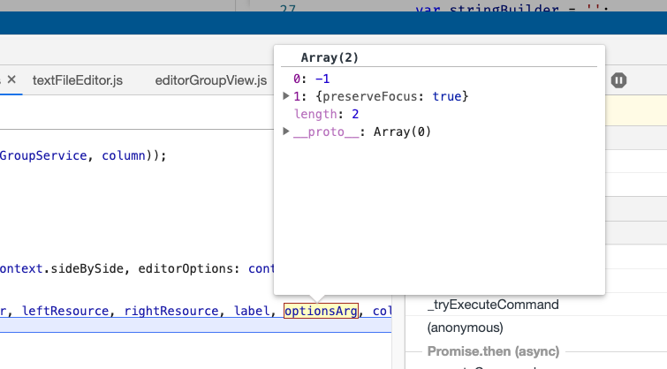This screenshot has width=667, height=369.
Task: Click the Array(2) popup header
Action: pyautogui.click(x=330, y=57)
